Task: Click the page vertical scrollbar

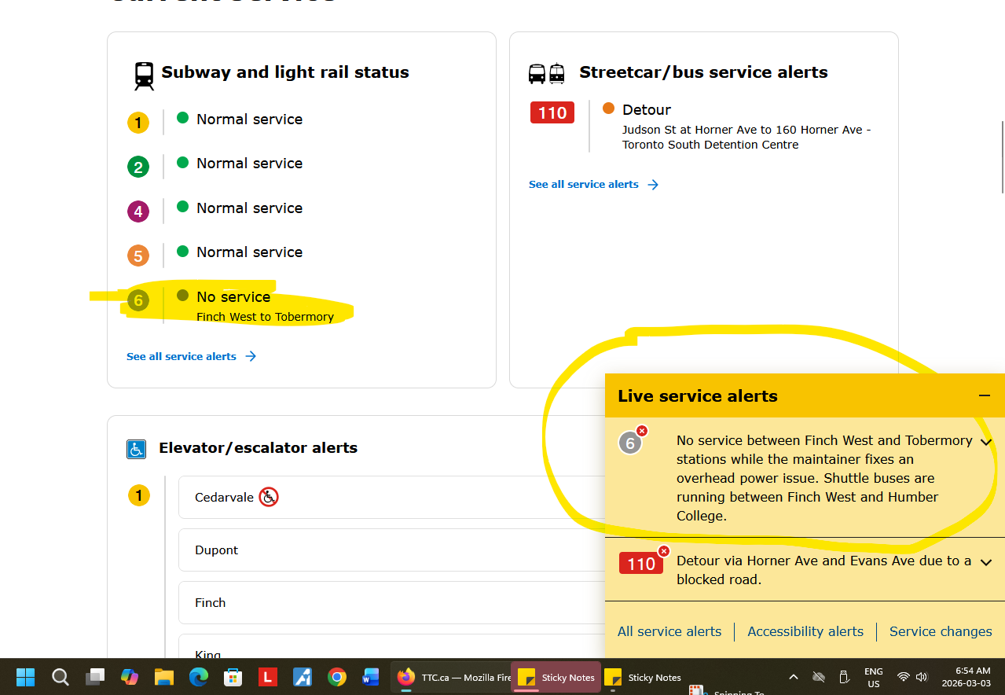Action: tap(1001, 157)
